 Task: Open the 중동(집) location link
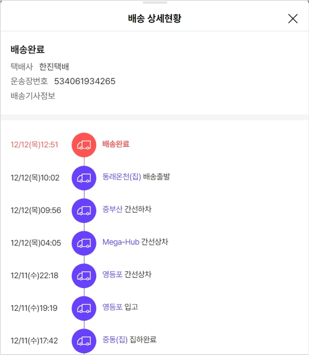click(x=115, y=340)
